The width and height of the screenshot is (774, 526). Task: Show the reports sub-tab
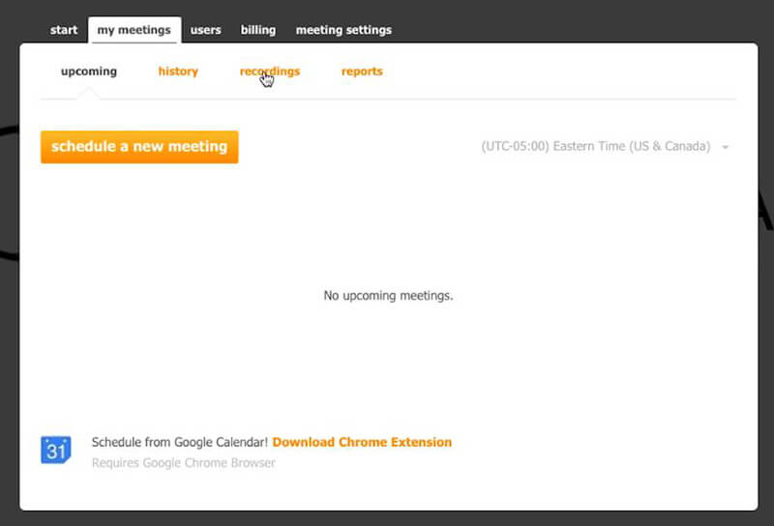pos(362,72)
